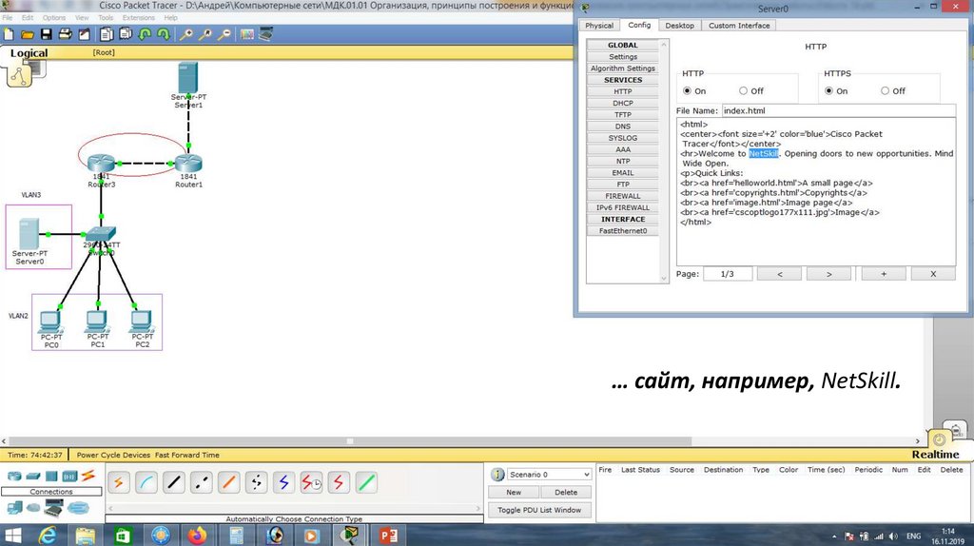This screenshot has height=546, width=974.
Task: Open the Activity Wizard toolbar icon
Action: pos(84,35)
